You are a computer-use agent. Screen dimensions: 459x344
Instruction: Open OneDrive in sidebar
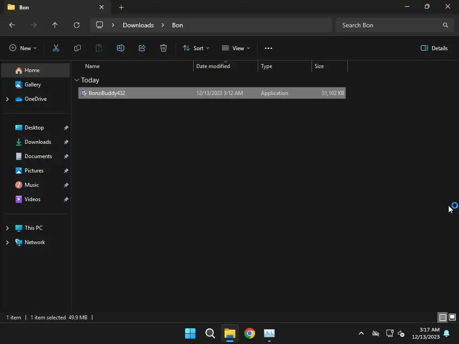(x=35, y=99)
